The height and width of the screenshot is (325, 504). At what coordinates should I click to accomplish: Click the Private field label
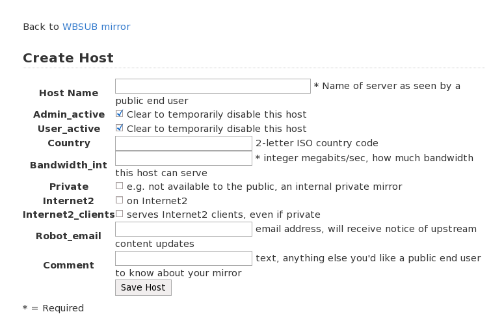coord(68,187)
